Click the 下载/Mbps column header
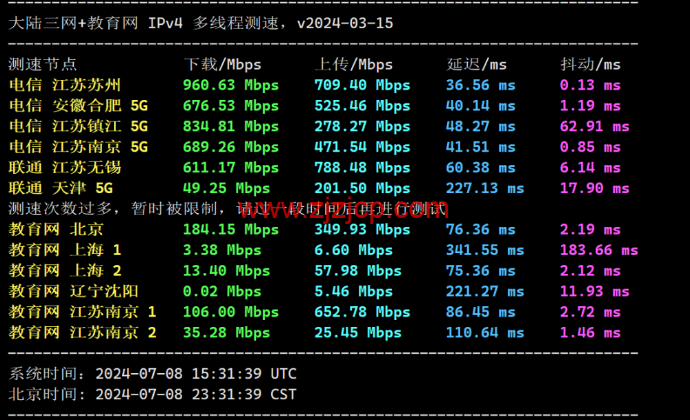 point(221,64)
